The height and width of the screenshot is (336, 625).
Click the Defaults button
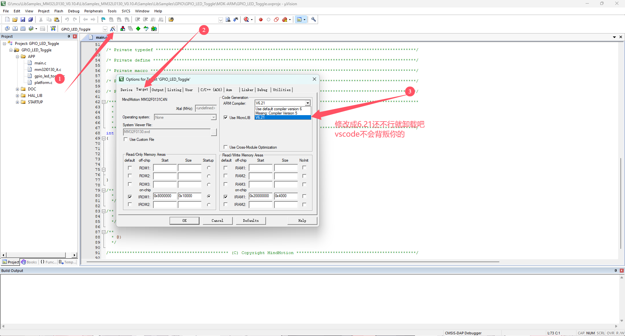click(x=251, y=221)
